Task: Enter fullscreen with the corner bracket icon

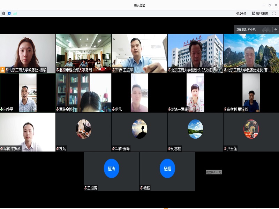Action: tap(274, 14)
